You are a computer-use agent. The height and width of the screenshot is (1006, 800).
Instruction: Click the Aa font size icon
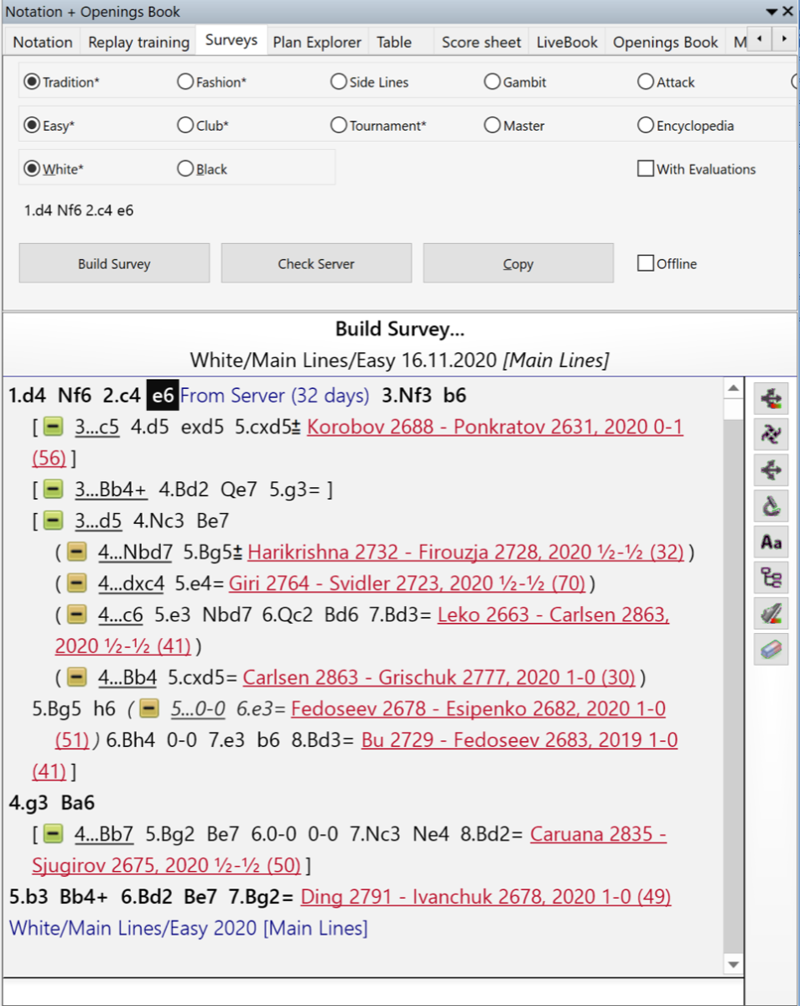click(x=771, y=542)
